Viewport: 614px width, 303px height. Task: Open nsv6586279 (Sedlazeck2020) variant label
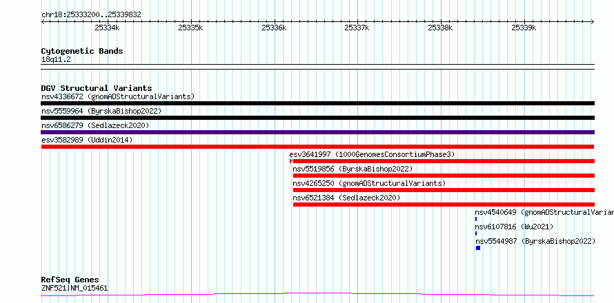[x=95, y=125]
